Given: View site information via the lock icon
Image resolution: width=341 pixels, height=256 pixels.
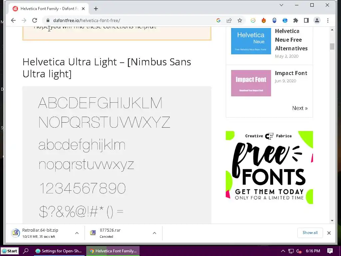Looking at the screenshot, I should tap(48, 20).
